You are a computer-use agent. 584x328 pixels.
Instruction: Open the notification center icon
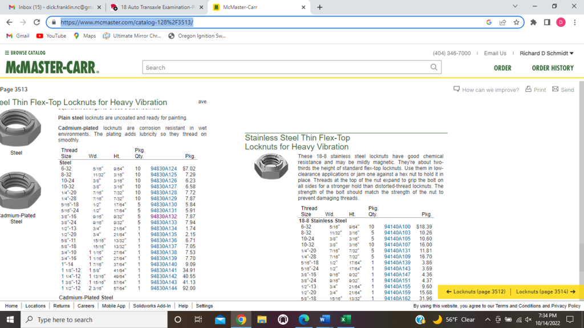tap(570, 319)
